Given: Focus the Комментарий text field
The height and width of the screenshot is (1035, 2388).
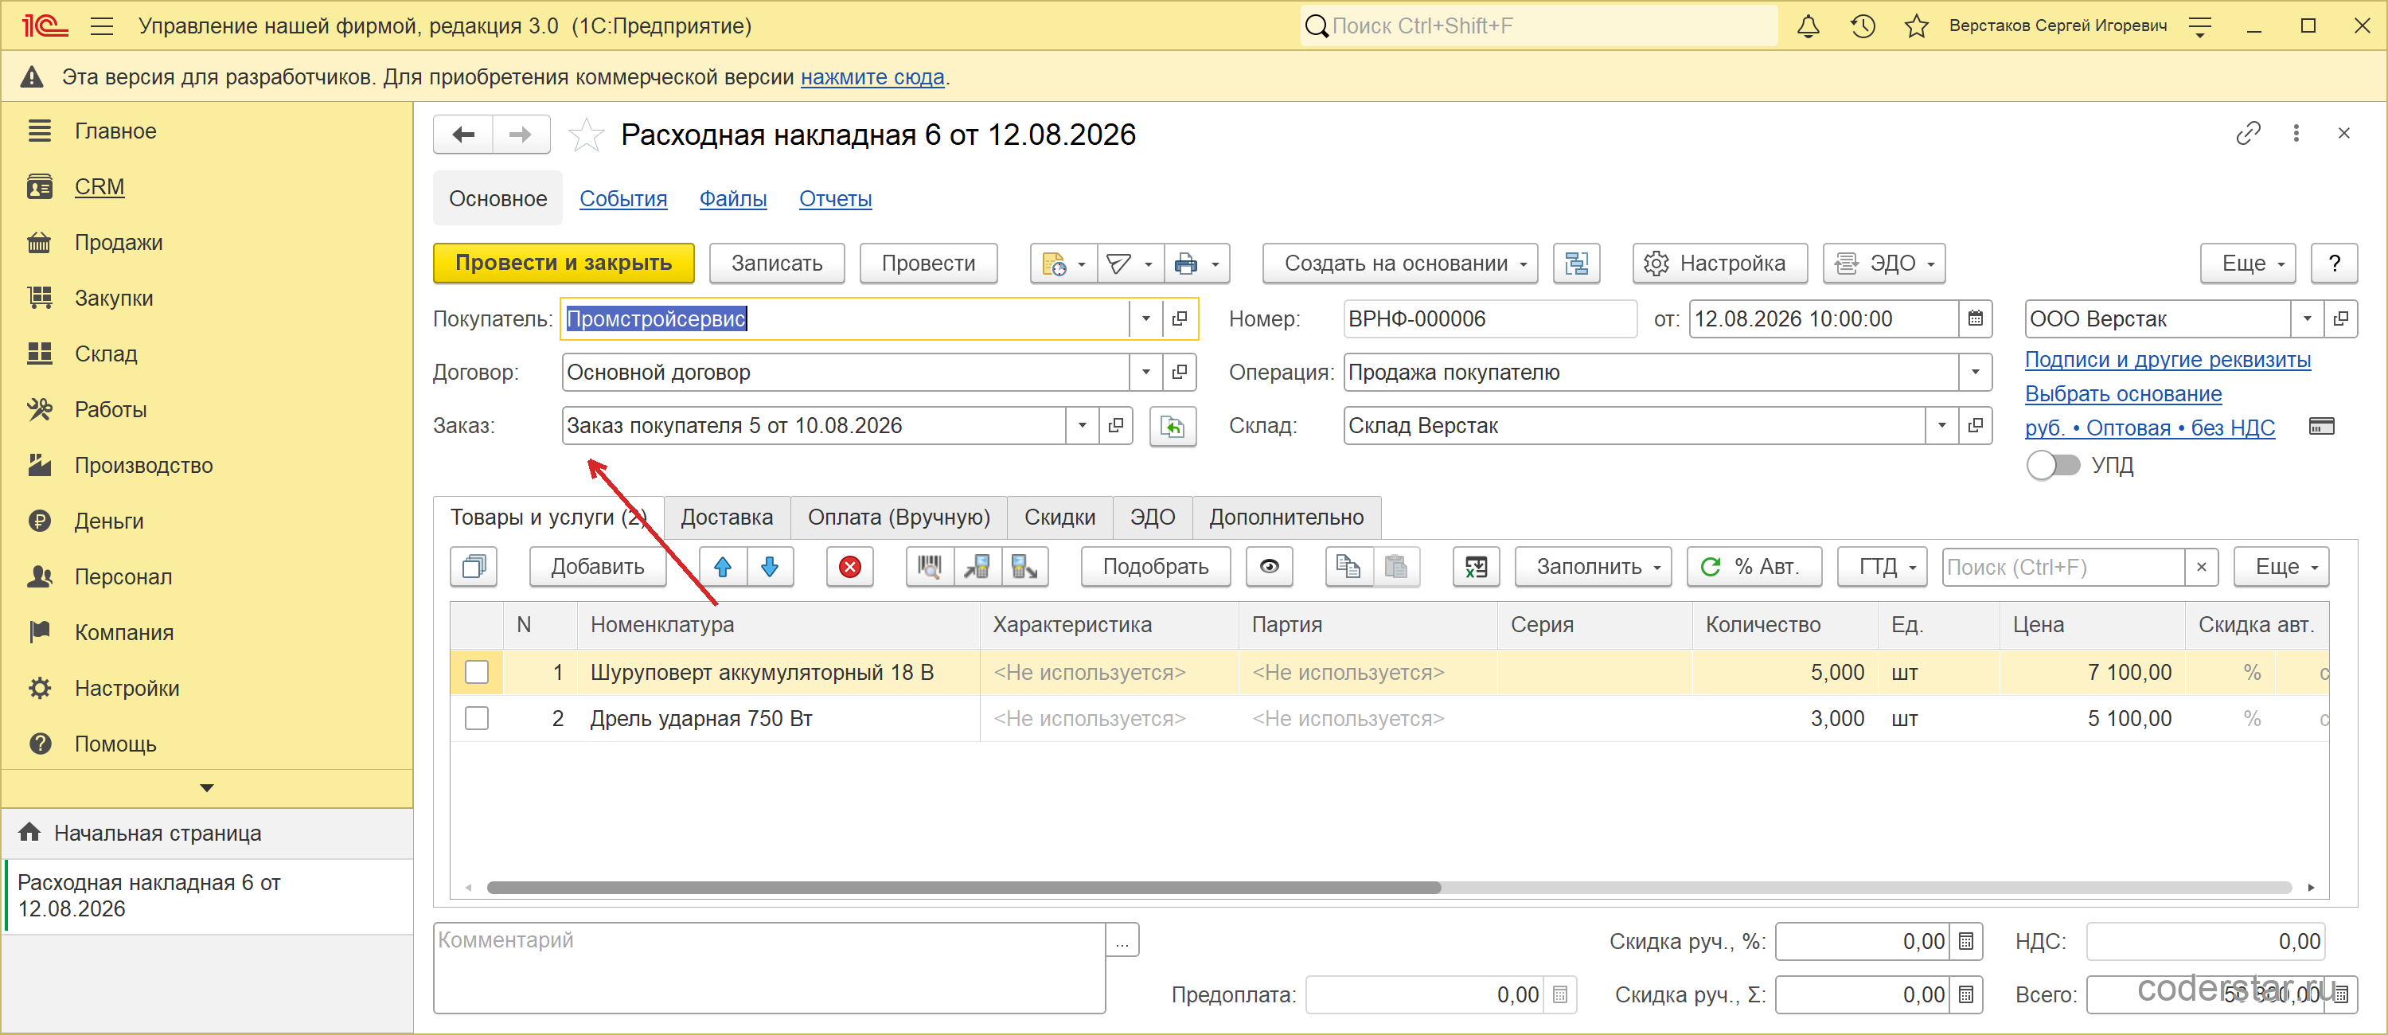Looking at the screenshot, I should pyautogui.click(x=768, y=967).
